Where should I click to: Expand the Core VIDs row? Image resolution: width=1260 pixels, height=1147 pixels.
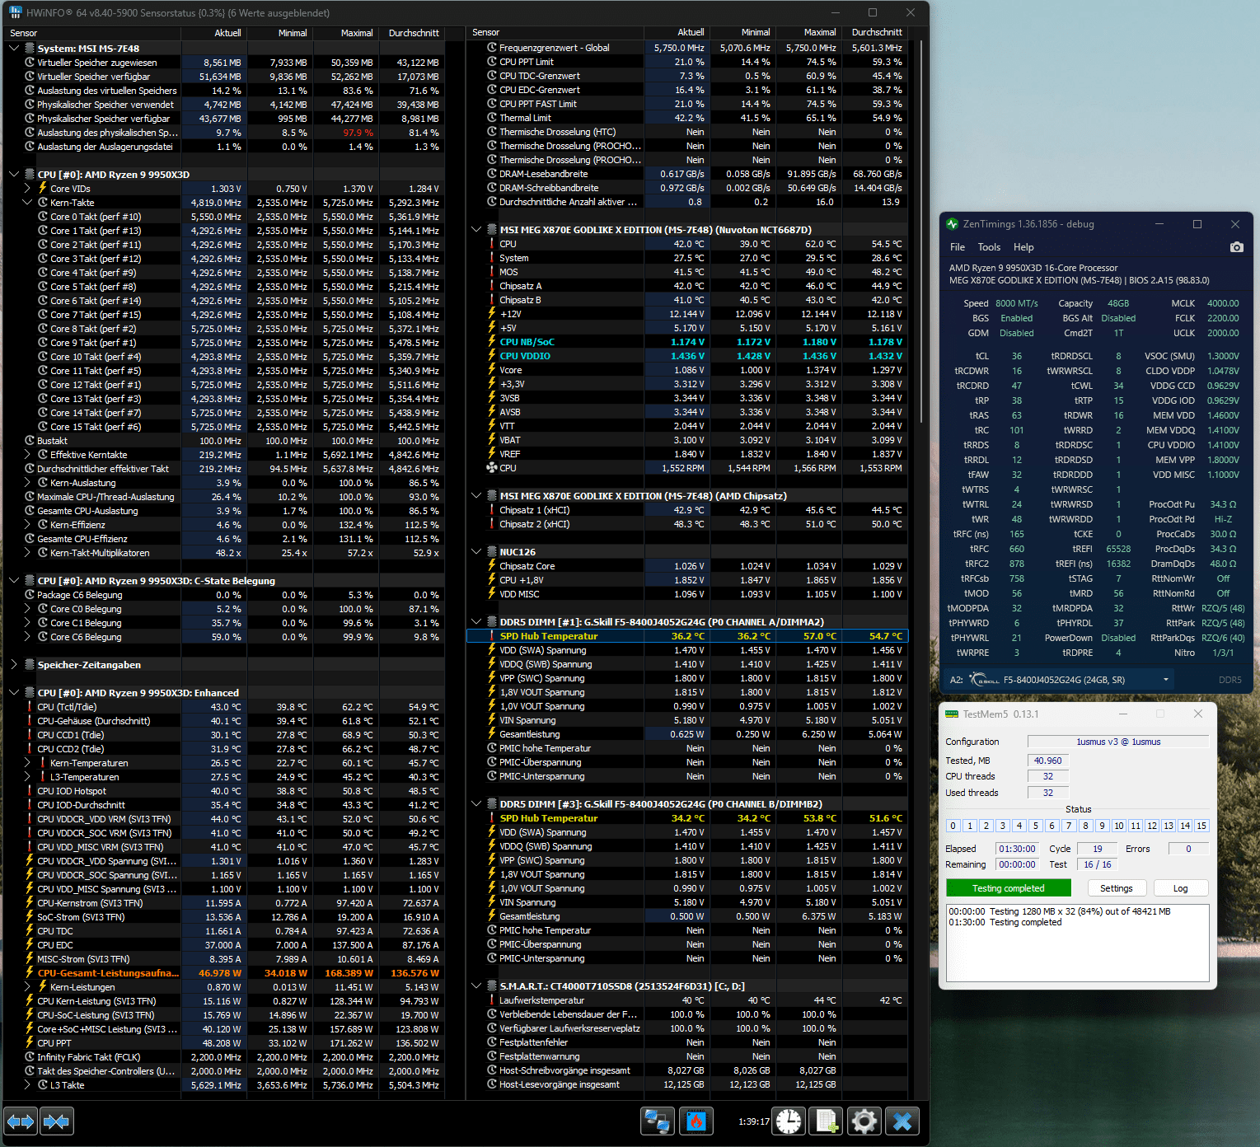coord(27,189)
